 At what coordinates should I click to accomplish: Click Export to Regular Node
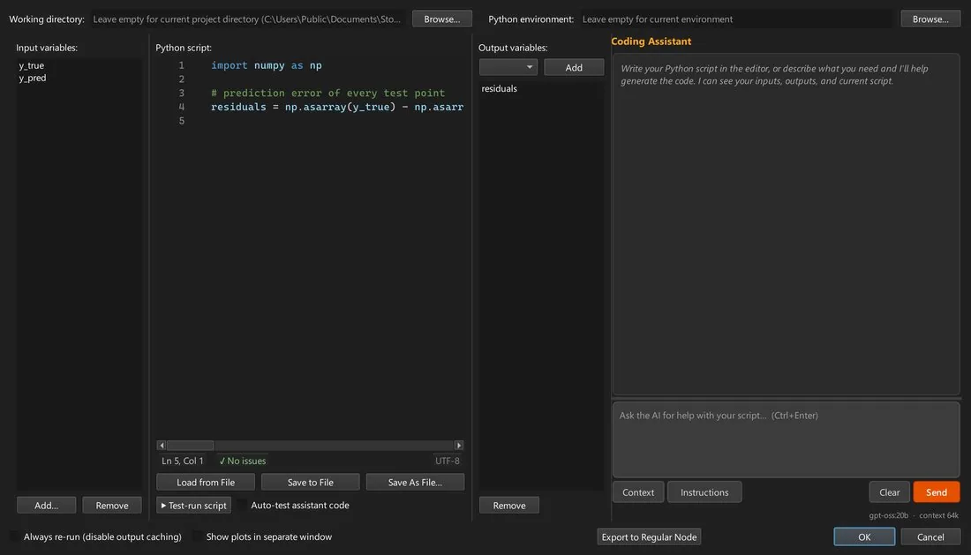(649, 537)
